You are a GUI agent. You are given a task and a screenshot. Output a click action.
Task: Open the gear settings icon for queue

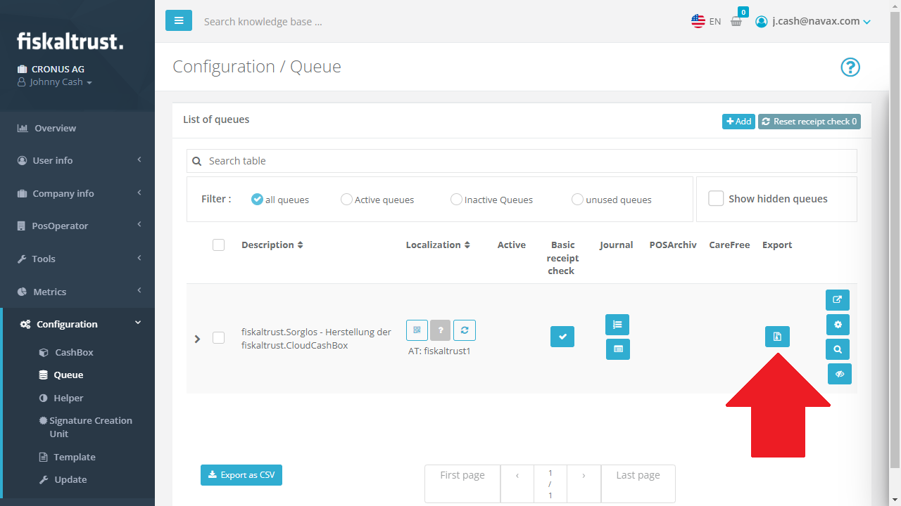click(x=838, y=325)
